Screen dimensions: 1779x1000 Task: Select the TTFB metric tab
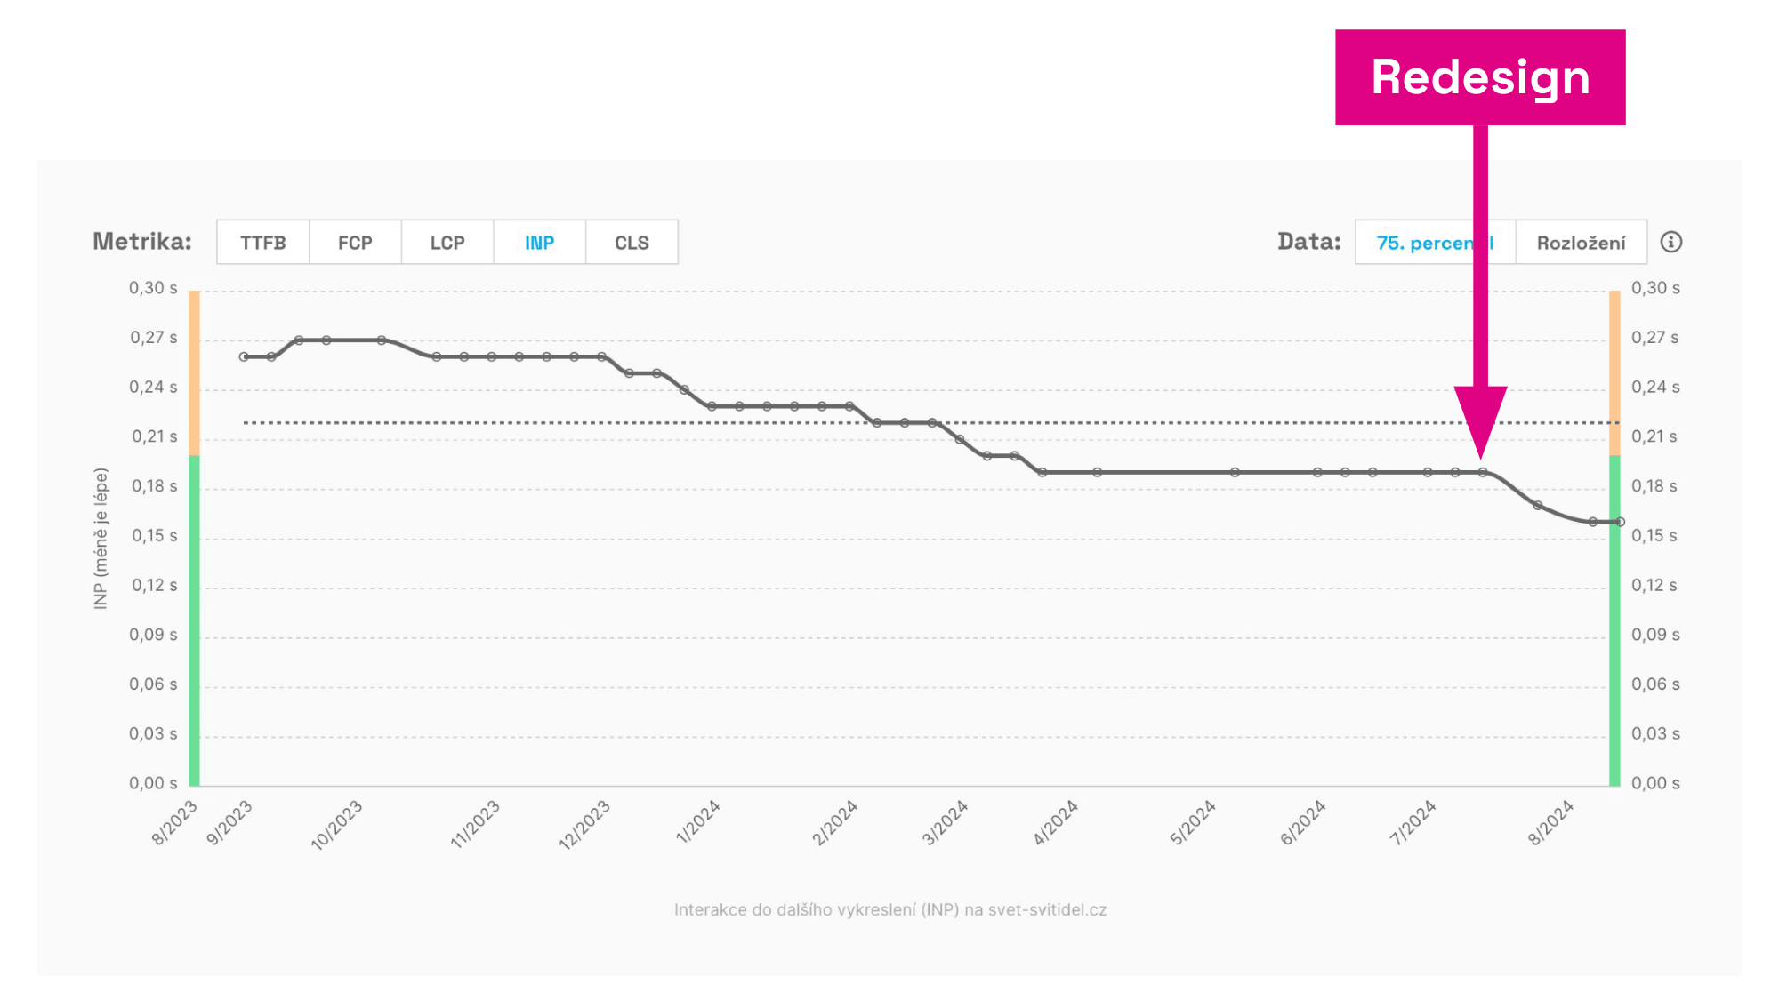click(x=262, y=243)
